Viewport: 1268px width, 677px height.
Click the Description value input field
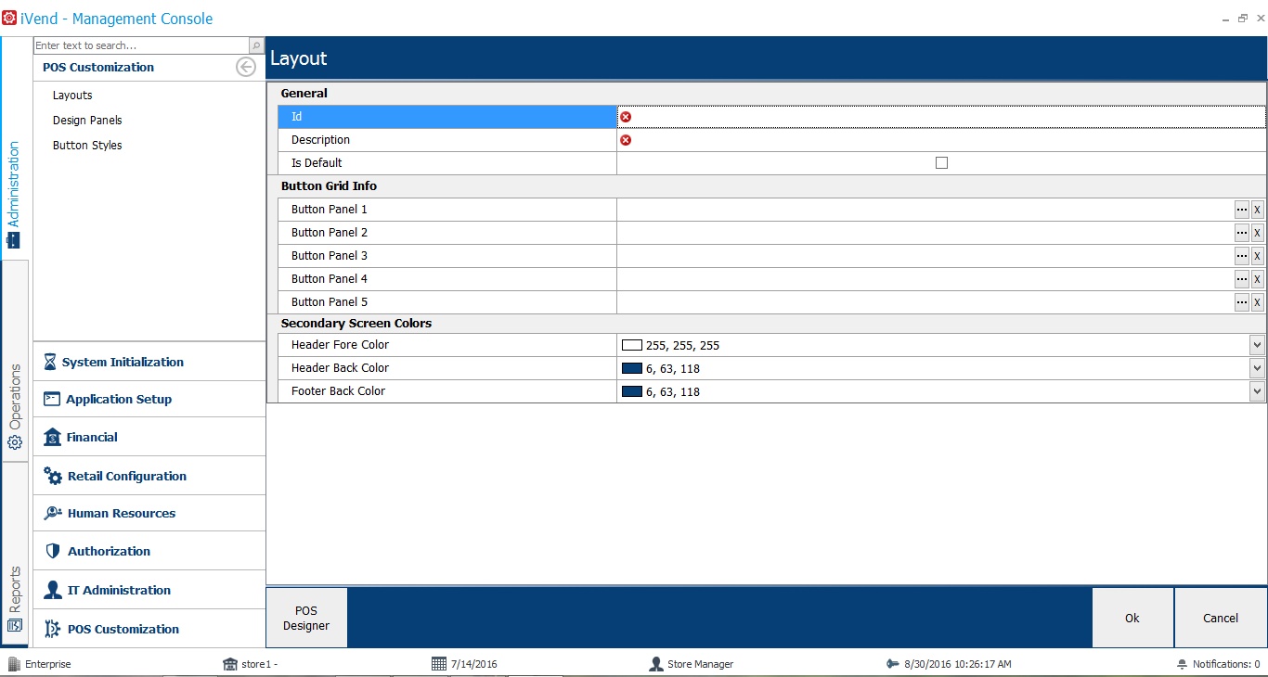point(941,140)
